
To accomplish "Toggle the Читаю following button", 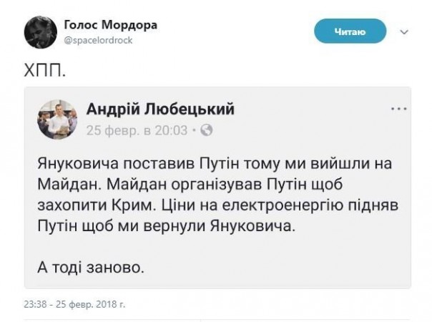I will [350, 31].
